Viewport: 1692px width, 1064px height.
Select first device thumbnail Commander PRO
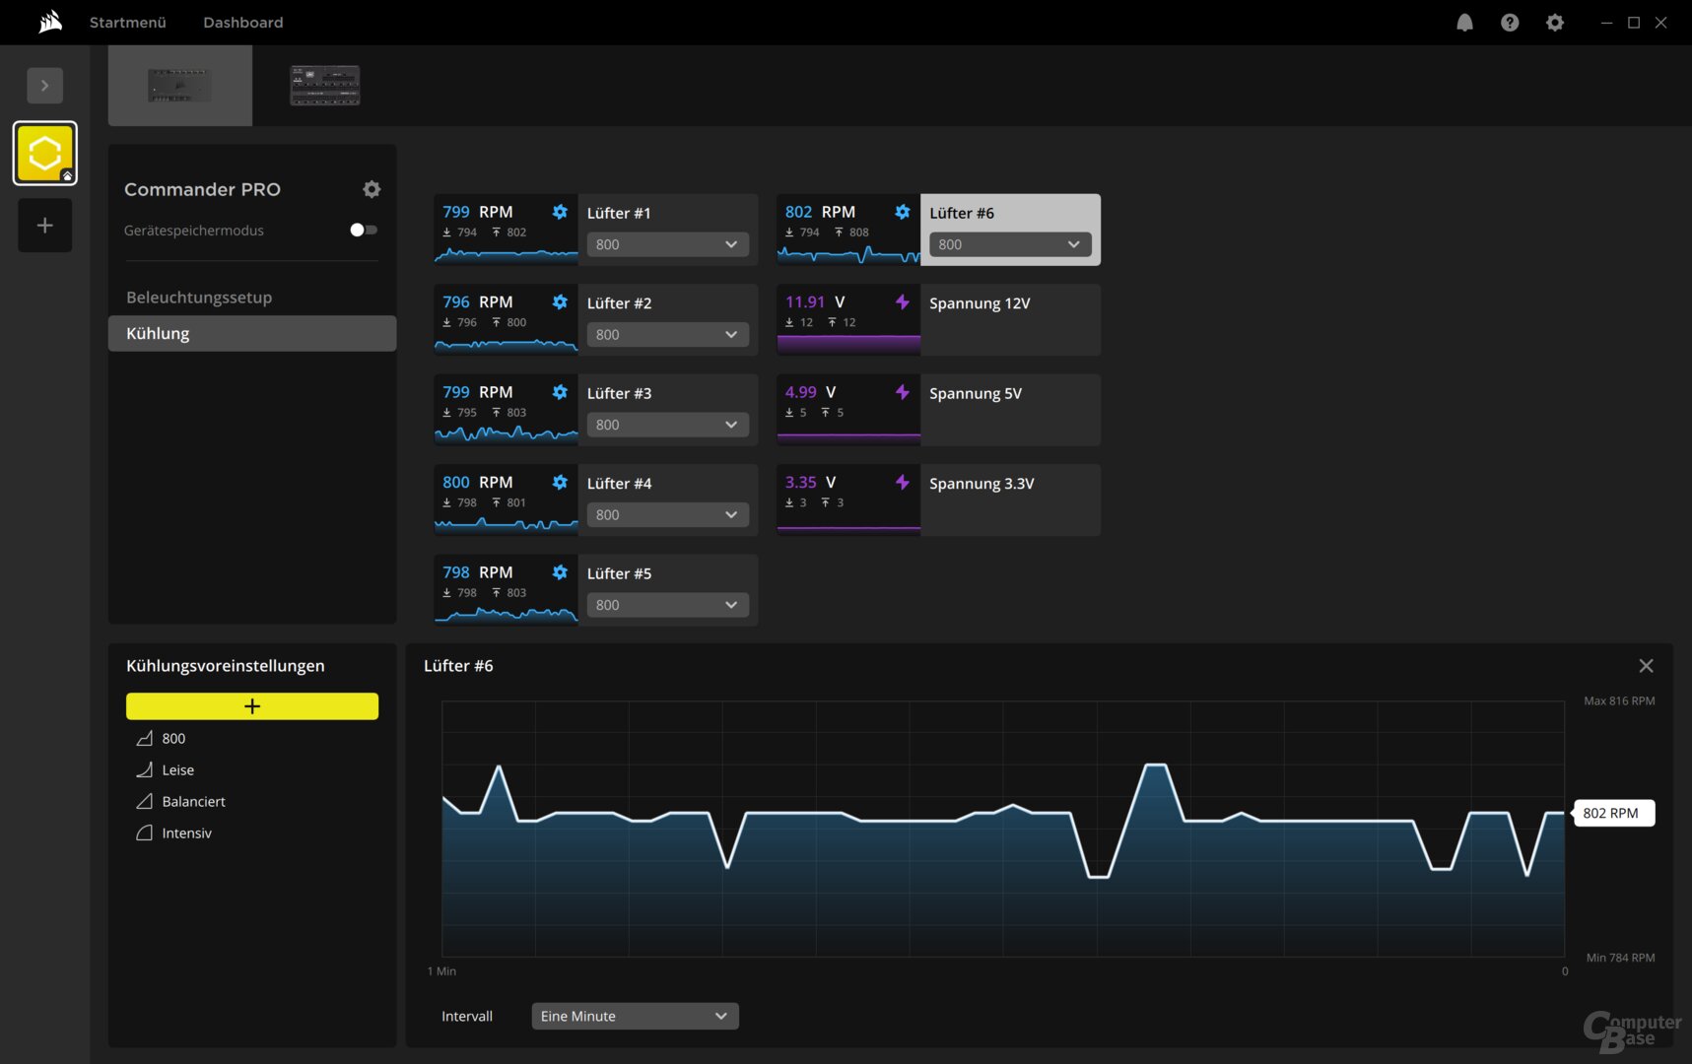pos(179,86)
